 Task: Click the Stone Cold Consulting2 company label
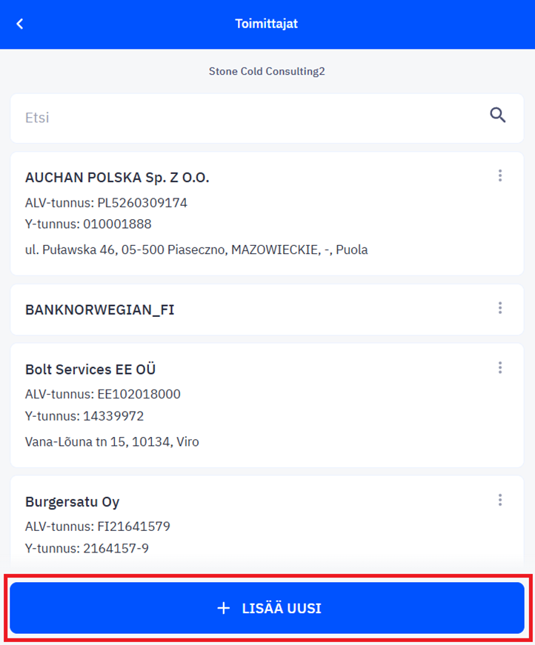coord(267,71)
